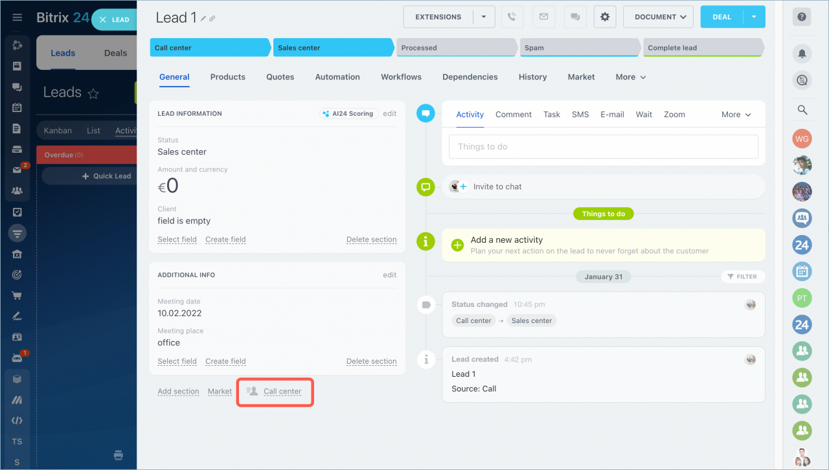The height and width of the screenshot is (470, 829).
Task: Click the Extensions button
Action: 438,17
